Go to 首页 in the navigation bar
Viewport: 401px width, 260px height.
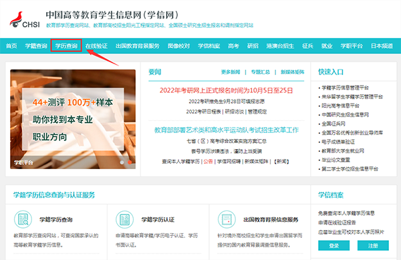click(11, 45)
